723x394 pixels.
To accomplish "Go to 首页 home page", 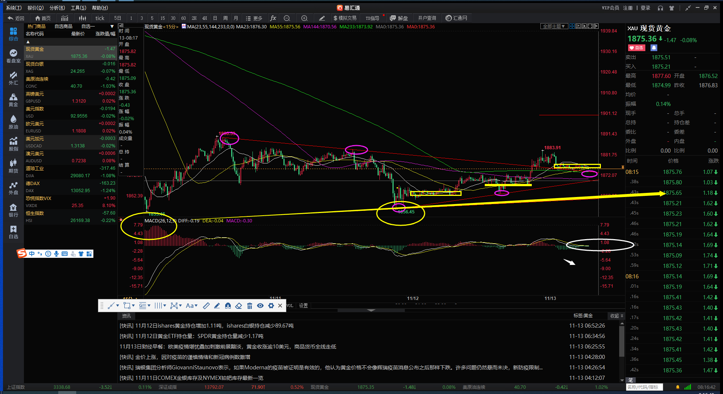I will pyautogui.click(x=43, y=18).
